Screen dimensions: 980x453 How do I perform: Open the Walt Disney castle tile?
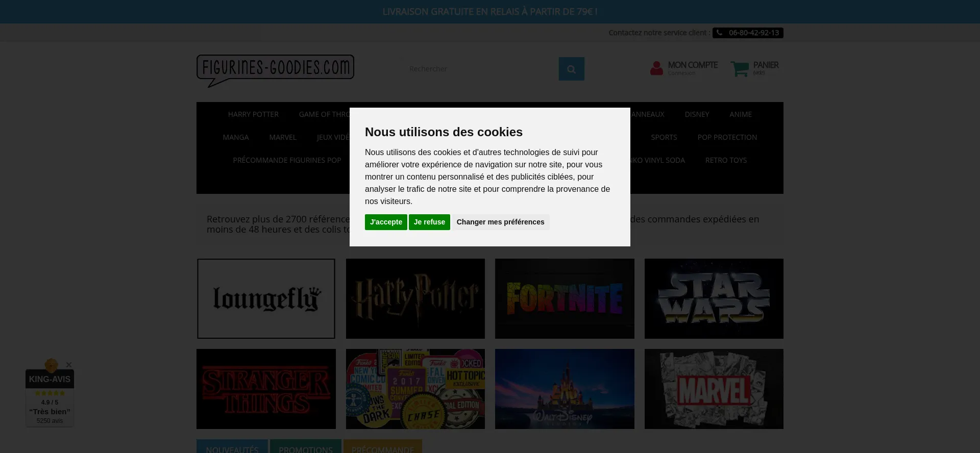tap(565, 389)
